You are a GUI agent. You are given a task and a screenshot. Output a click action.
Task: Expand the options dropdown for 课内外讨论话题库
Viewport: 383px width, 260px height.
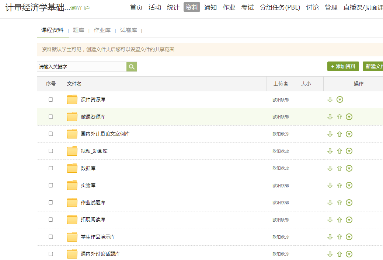tap(349, 254)
